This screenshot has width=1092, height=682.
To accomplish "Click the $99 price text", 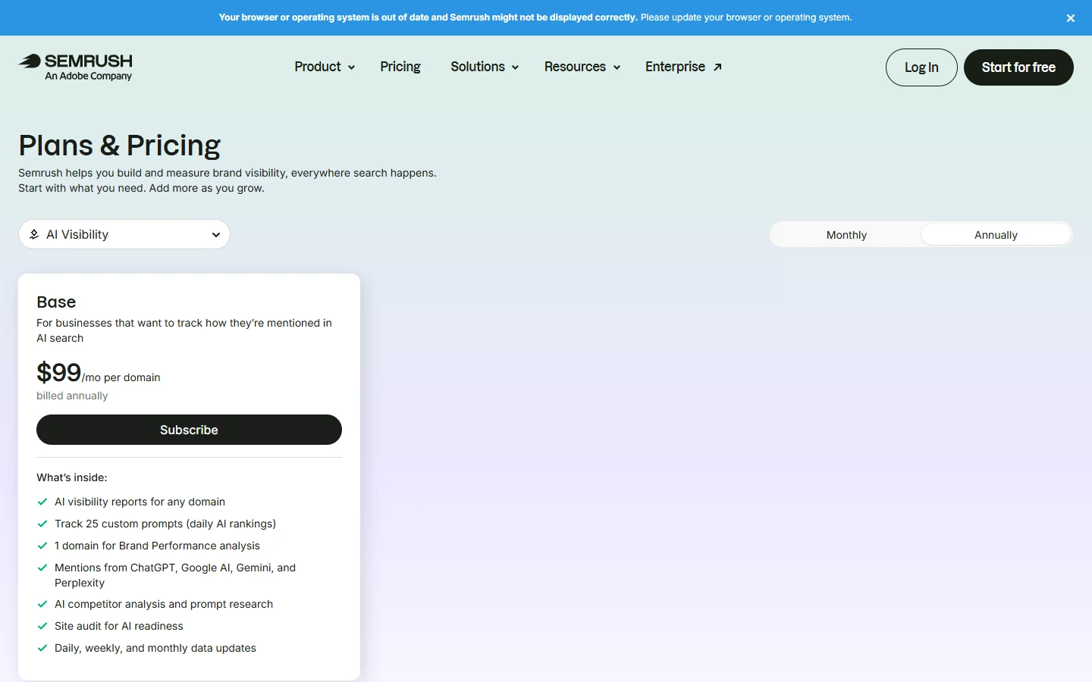I will tap(58, 372).
